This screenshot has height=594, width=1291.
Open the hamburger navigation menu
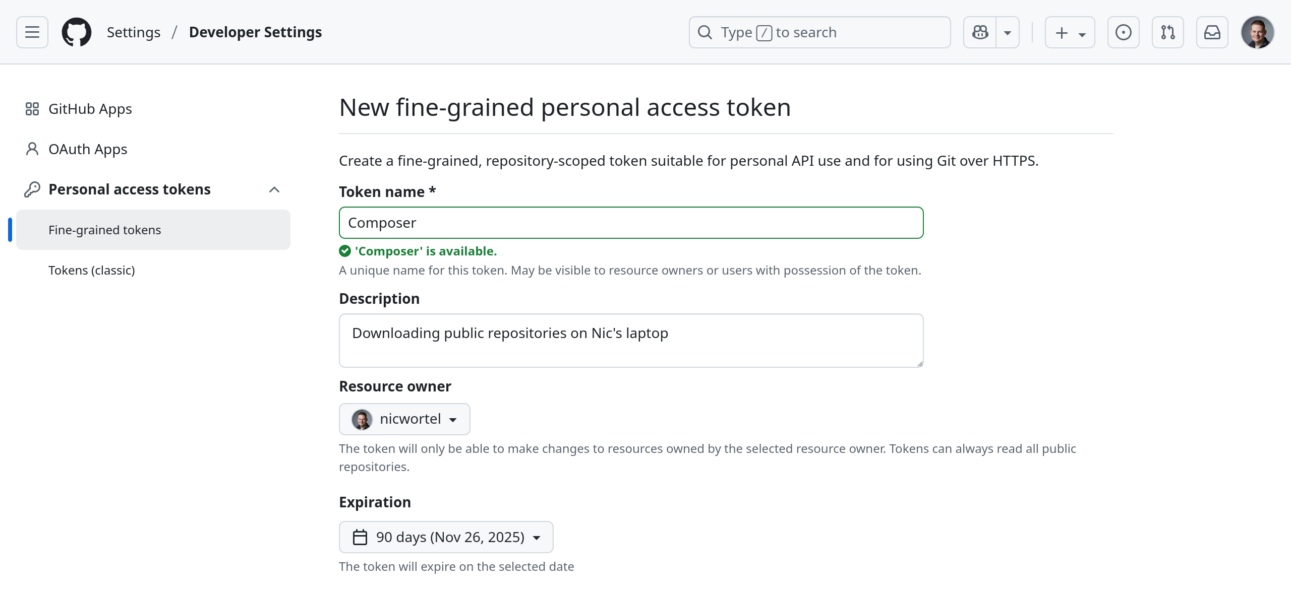32,32
